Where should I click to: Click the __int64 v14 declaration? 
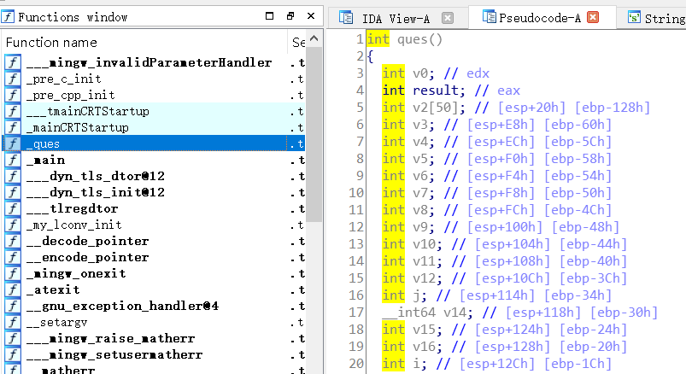pyautogui.click(x=426, y=313)
